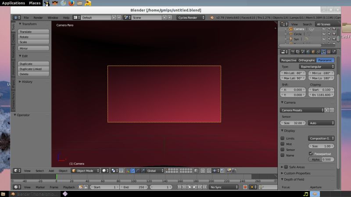Open the Window menu
351x197 pixels.
[x=53, y=18]
